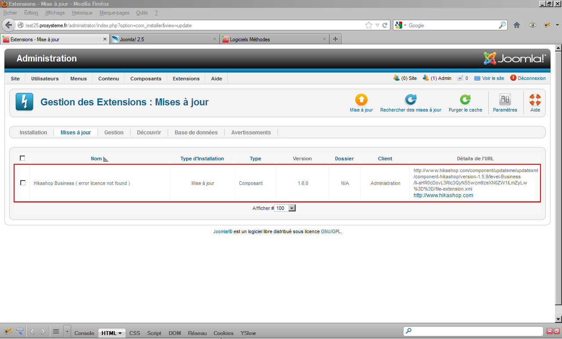Open the Site menu in Joomla
The image size is (562, 339).
(15, 79)
